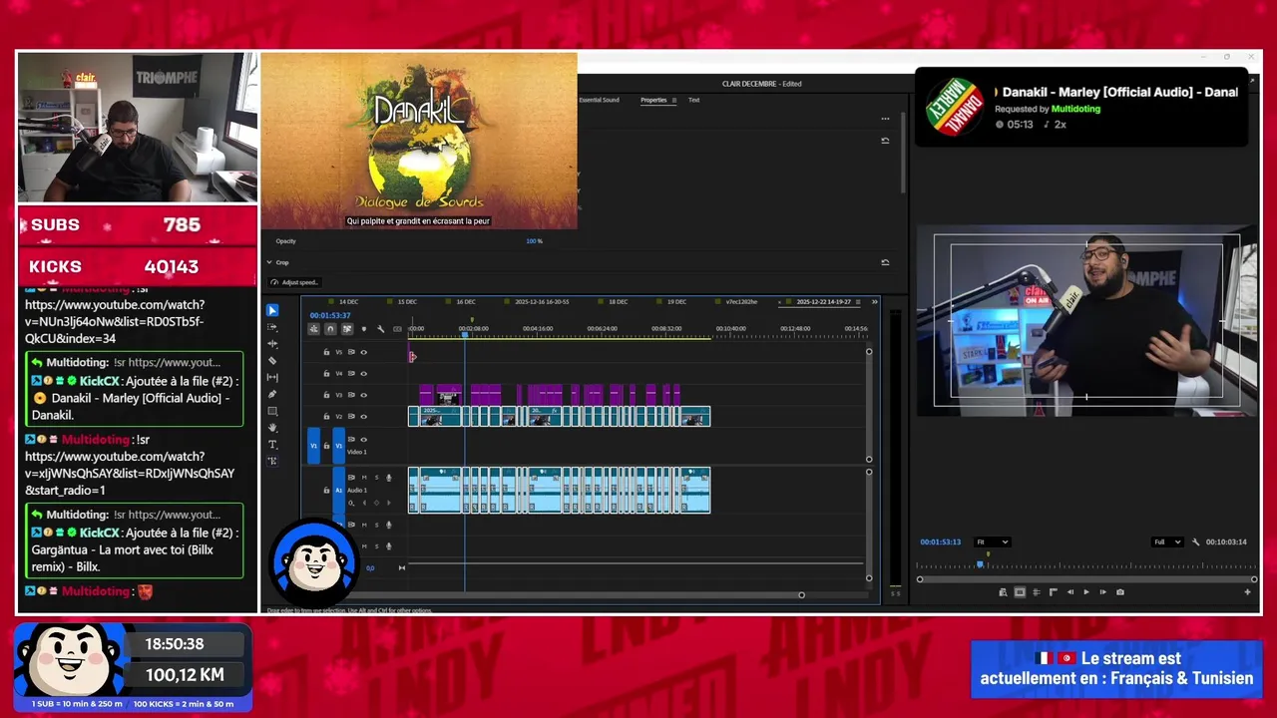The height and width of the screenshot is (718, 1277).
Task: Reset the Crop effect parameters
Action: coord(885,262)
